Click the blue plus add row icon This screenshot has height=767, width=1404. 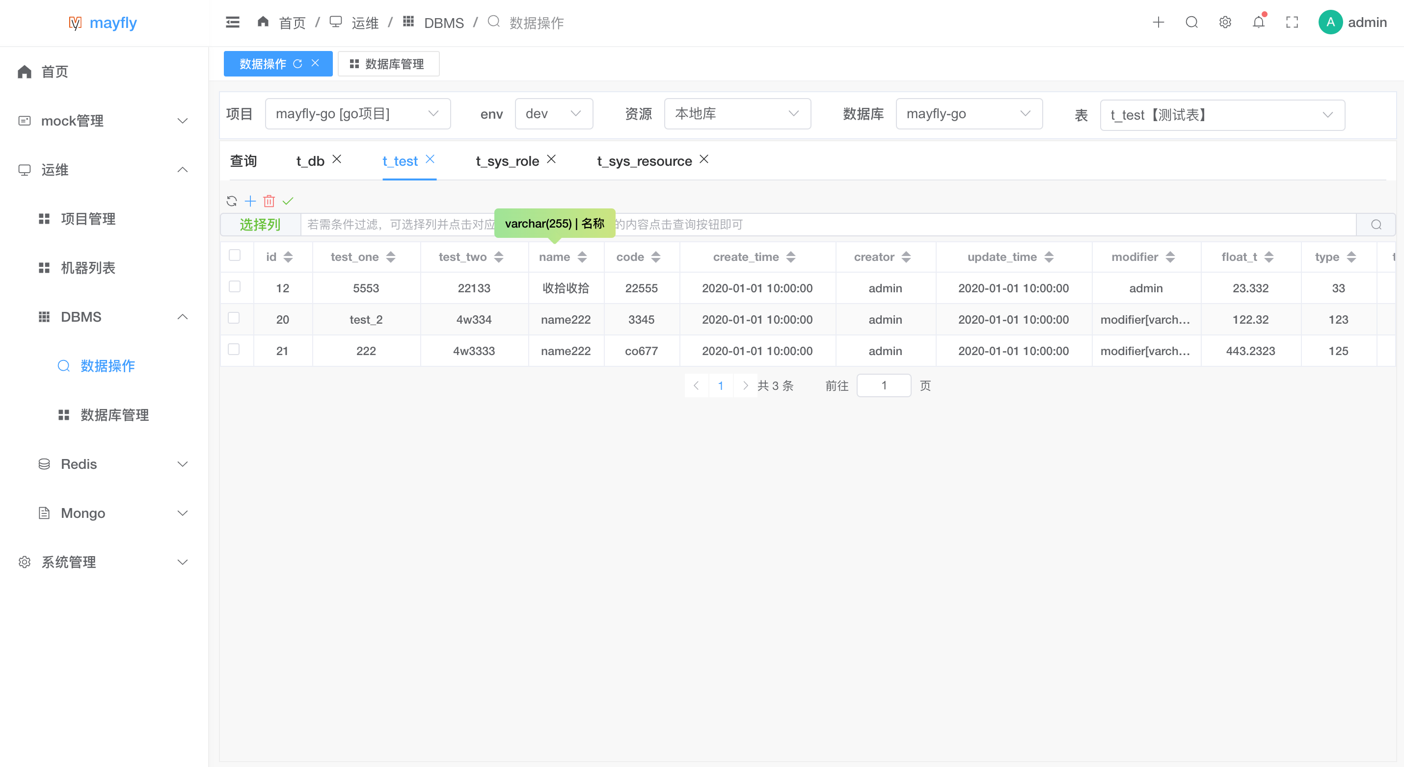250,202
